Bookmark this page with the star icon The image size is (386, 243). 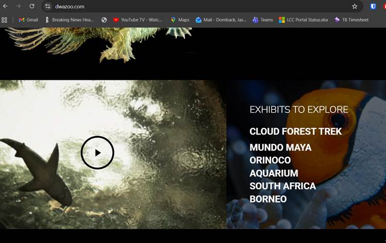pos(355,6)
